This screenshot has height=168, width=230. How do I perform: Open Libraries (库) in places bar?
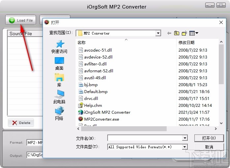[x=59, y=80]
